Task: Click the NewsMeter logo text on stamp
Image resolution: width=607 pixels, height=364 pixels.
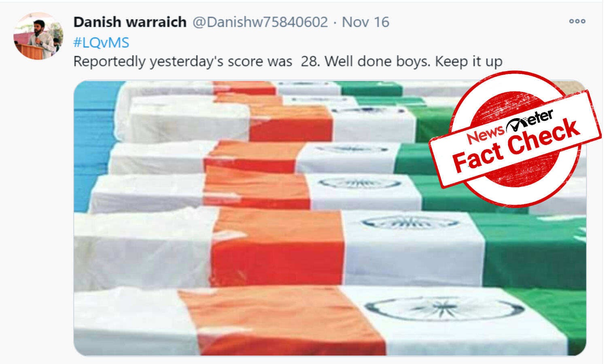Action: pos(510,127)
